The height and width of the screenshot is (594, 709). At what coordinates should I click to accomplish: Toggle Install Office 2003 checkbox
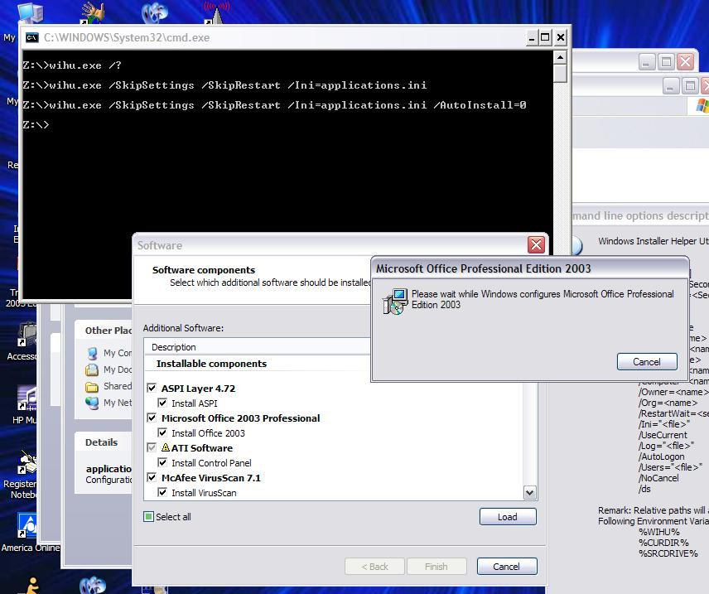click(x=162, y=432)
